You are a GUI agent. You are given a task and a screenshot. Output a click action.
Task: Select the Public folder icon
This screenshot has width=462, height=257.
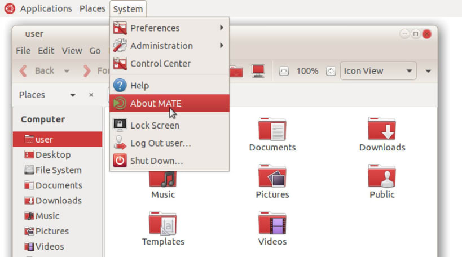tap(382, 176)
